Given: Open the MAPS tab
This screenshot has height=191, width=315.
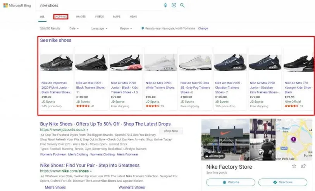Looking at the screenshot, I should (x=117, y=17).
